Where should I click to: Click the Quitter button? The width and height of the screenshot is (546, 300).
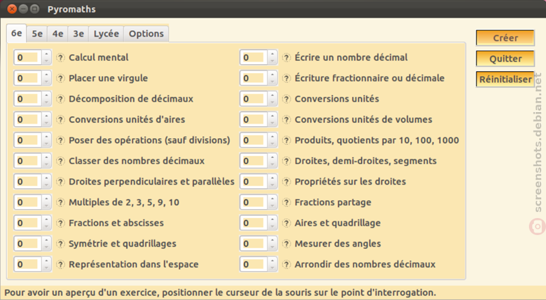505,59
